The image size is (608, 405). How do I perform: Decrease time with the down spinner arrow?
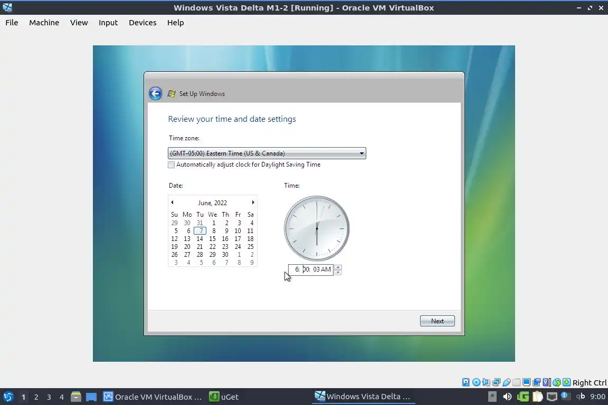point(338,272)
